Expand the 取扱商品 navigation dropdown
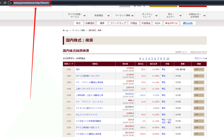This screenshot has height=137, width=224. pos(99,15)
